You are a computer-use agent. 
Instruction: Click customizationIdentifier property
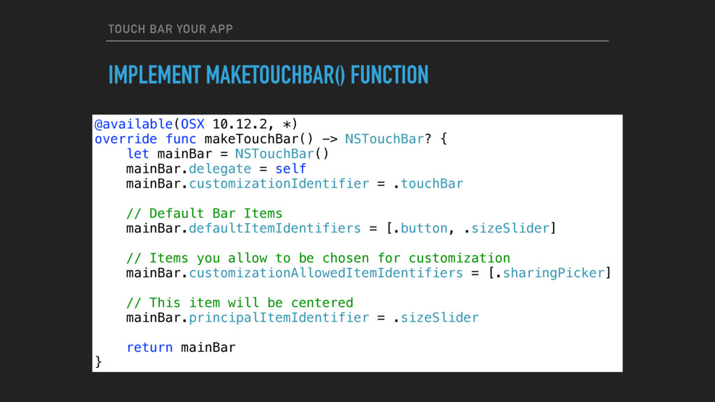coord(279,184)
